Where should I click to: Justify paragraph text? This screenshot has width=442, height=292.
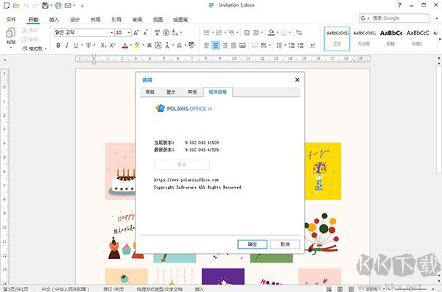(x=234, y=46)
